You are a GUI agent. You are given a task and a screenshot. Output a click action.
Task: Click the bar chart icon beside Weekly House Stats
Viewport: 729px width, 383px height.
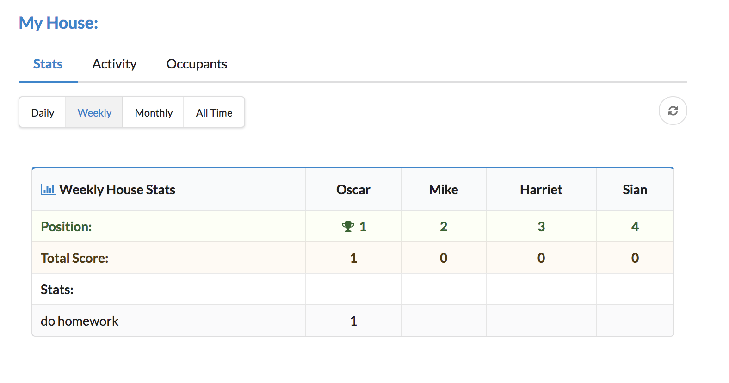point(48,190)
